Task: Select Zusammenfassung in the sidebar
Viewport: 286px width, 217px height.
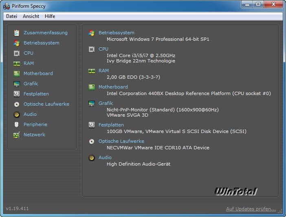Action: point(45,33)
